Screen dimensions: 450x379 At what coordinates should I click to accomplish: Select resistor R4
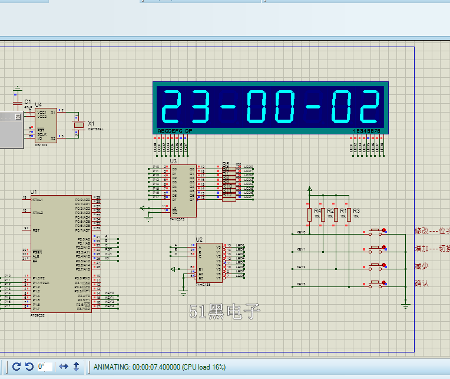point(309,215)
